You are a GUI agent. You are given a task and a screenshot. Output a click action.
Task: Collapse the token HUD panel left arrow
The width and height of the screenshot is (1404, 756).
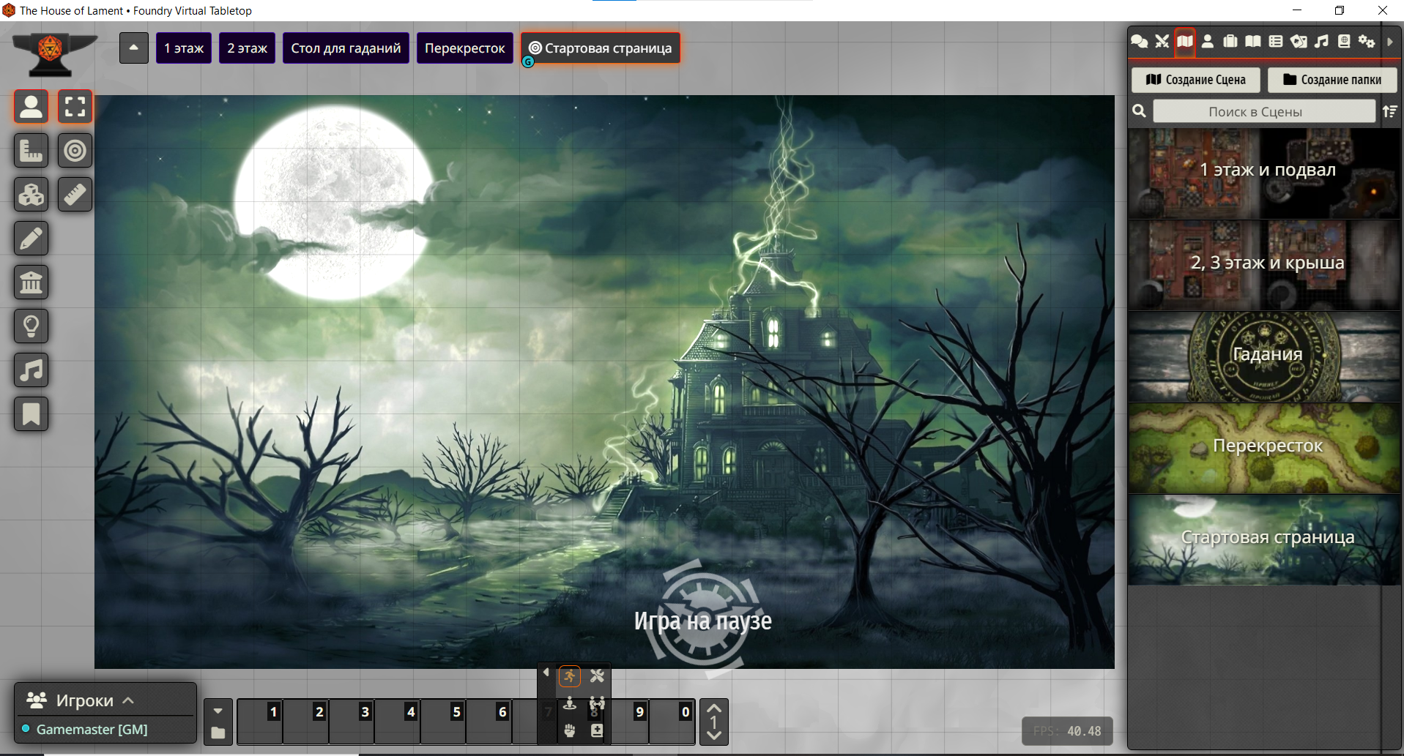pyautogui.click(x=546, y=673)
